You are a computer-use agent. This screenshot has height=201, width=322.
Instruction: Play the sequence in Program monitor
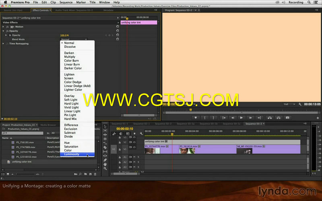(241, 118)
